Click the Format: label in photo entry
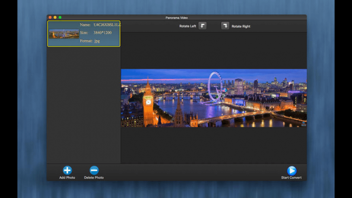352x198 pixels. (86, 41)
